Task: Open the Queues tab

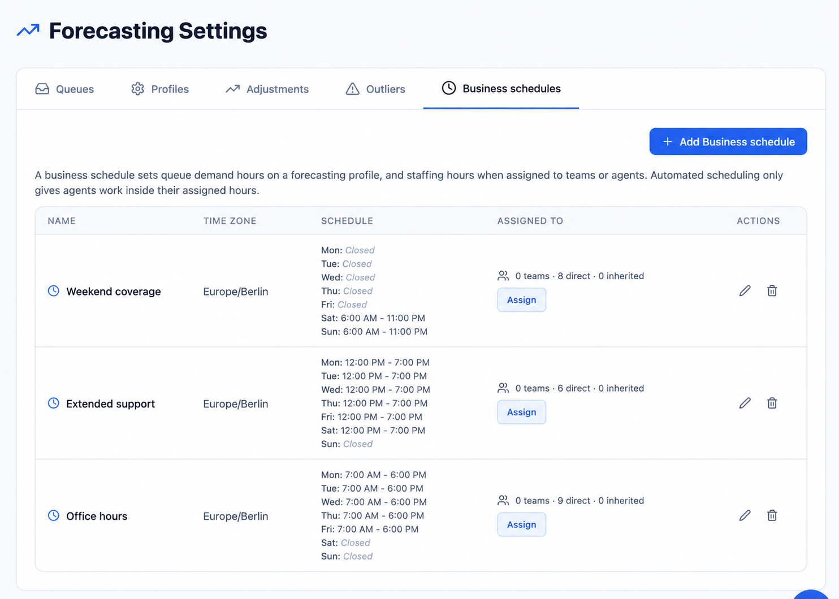Action: [x=64, y=89]
